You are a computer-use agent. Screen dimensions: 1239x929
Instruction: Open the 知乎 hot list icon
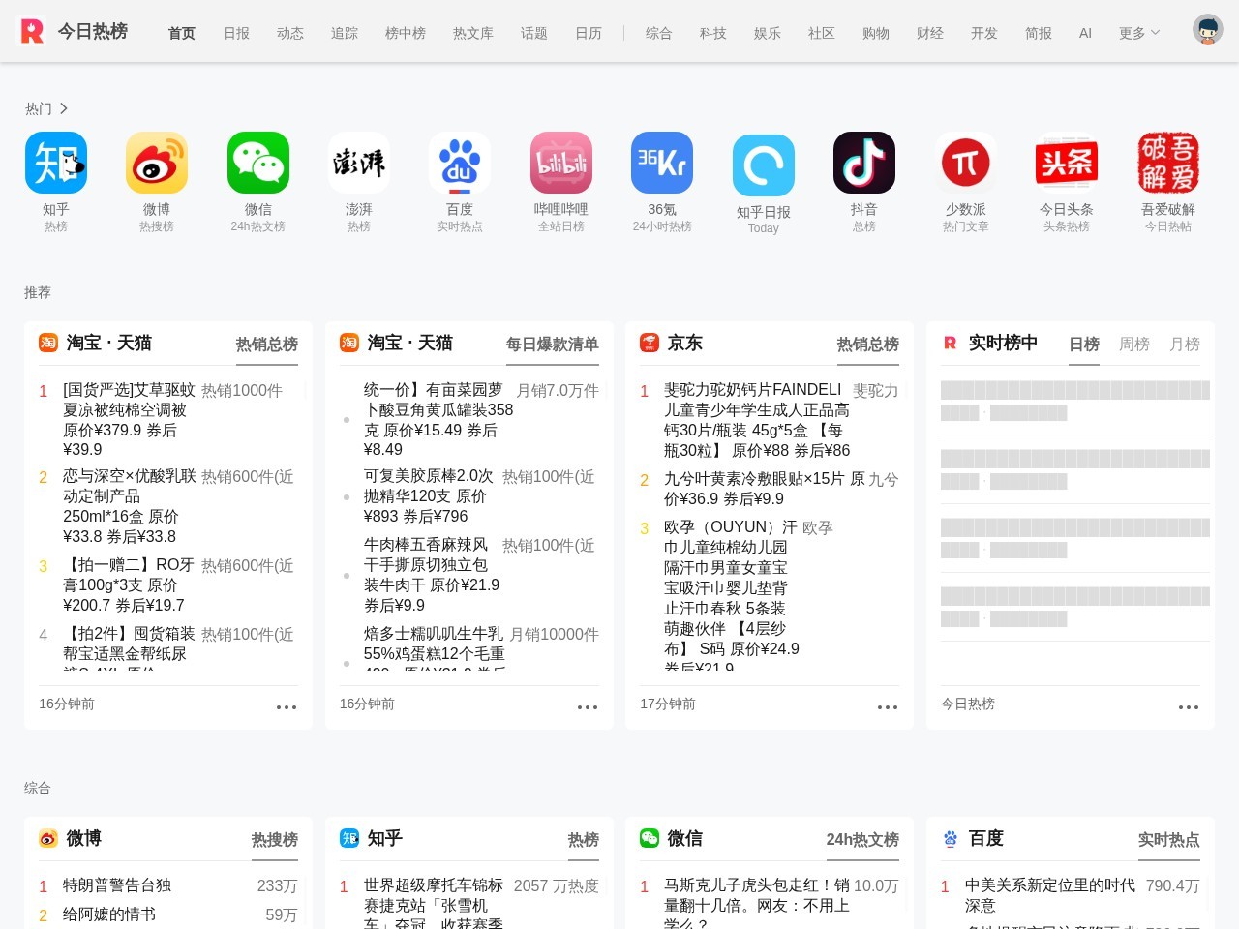click(56, 163)
